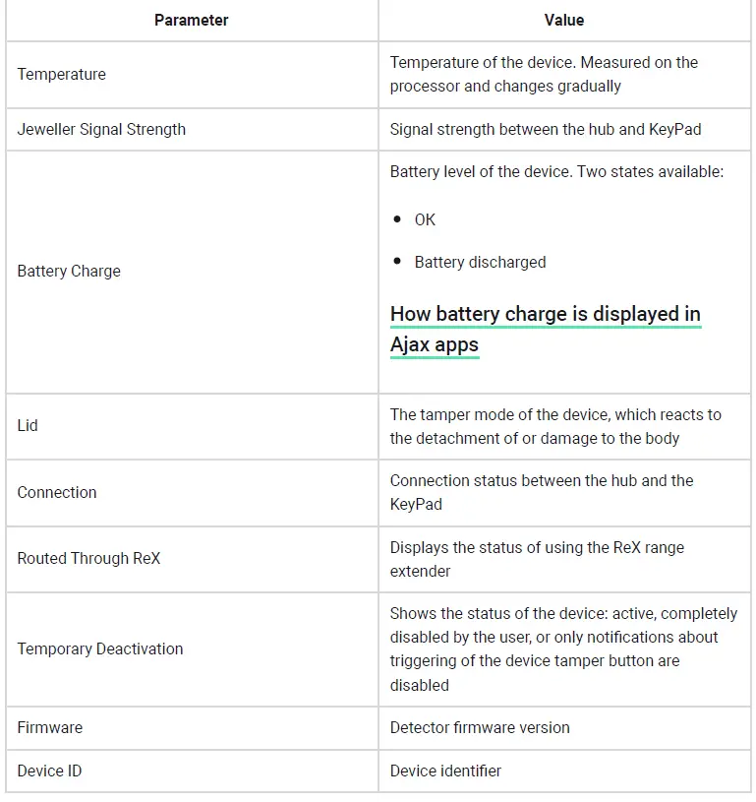Click the ReX range extender description

tap(537, 558)
